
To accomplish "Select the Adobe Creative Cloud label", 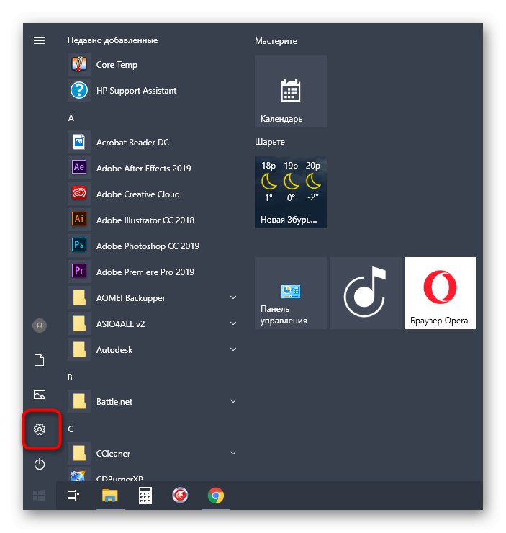I will tap(138, 194).
